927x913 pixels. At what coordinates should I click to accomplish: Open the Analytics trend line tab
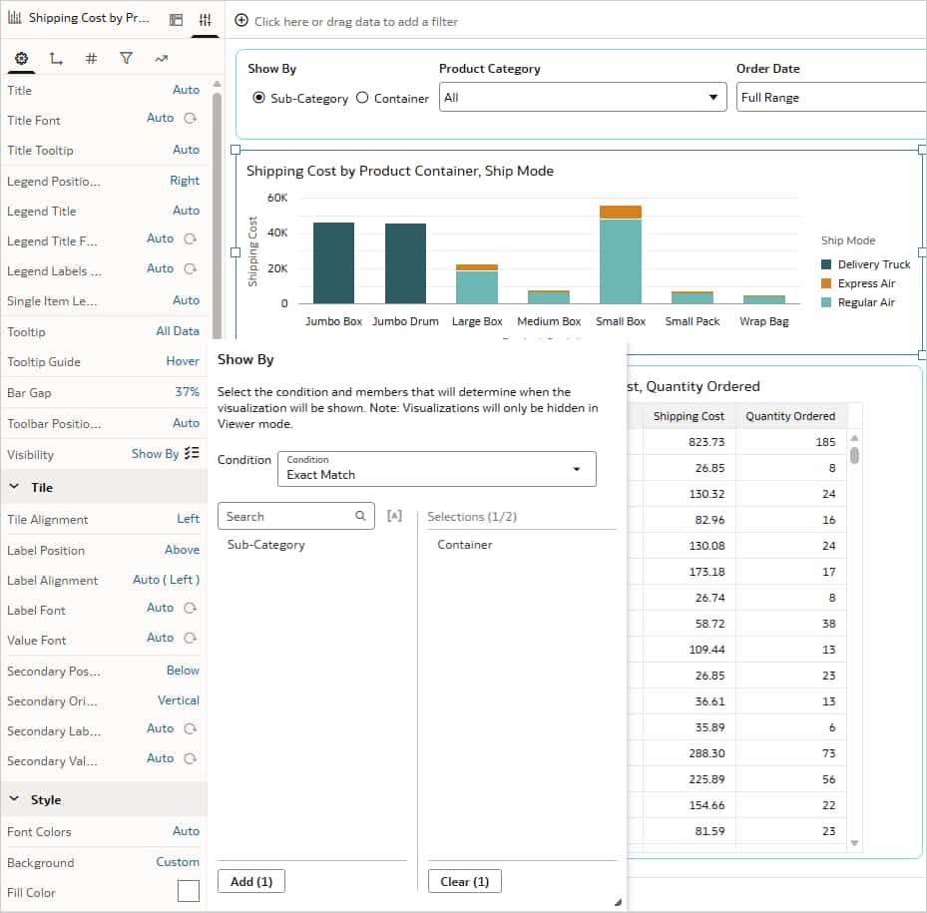pyautogui.click(x=161, y=59)
